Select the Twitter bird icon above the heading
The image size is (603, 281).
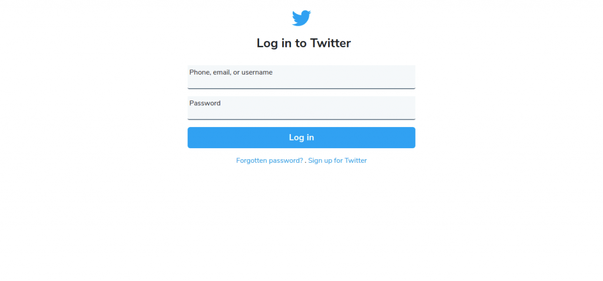point(301,18)
